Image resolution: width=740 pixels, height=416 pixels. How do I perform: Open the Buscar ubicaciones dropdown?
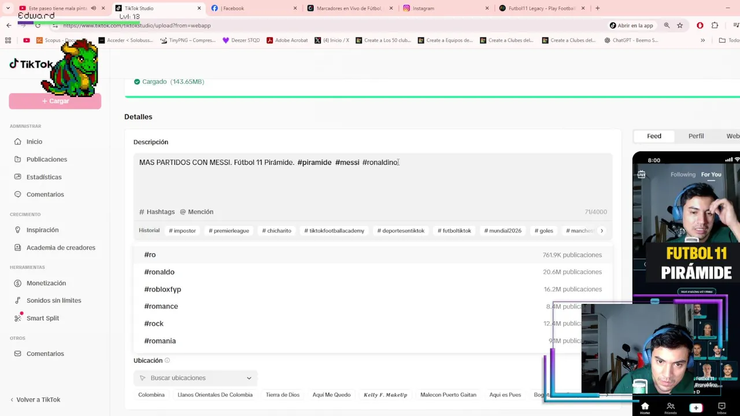tap(195, 378)
